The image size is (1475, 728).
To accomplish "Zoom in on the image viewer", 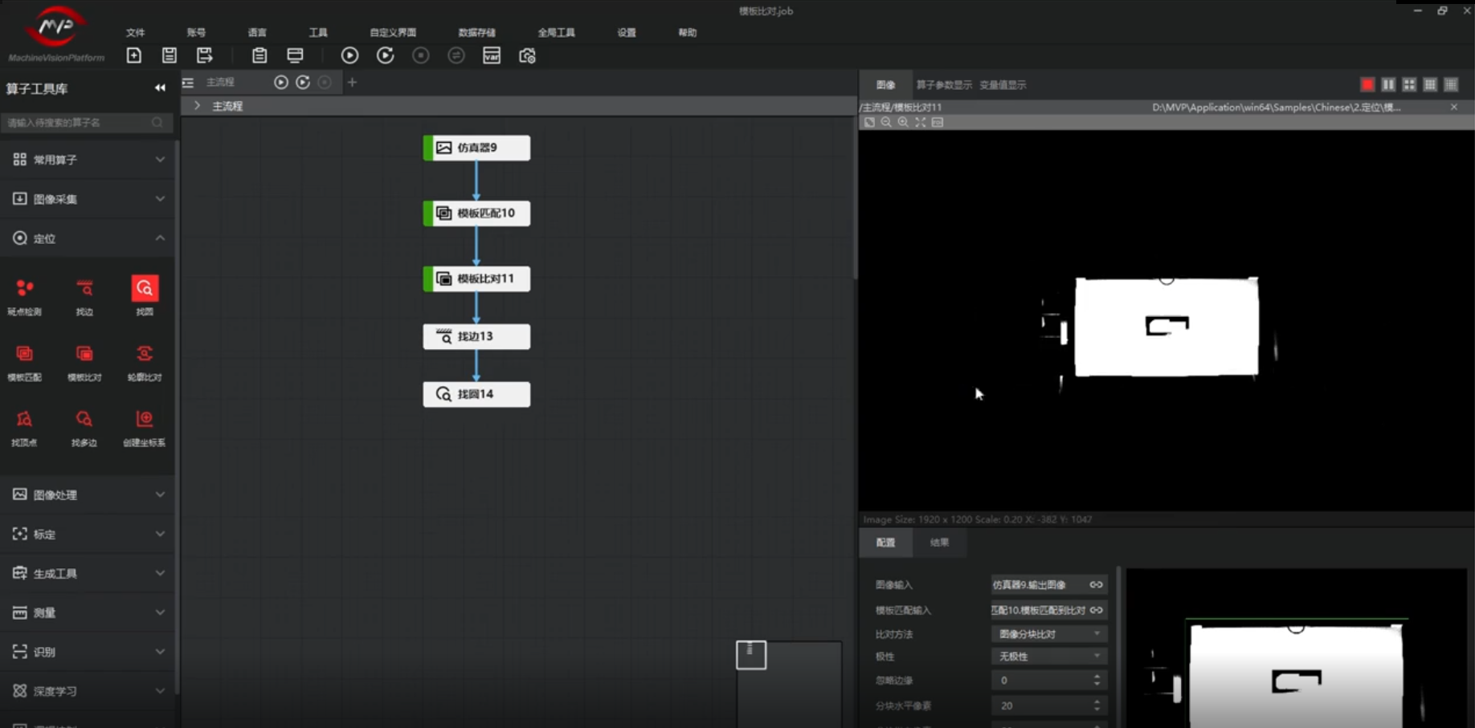I will click(903, 122).
